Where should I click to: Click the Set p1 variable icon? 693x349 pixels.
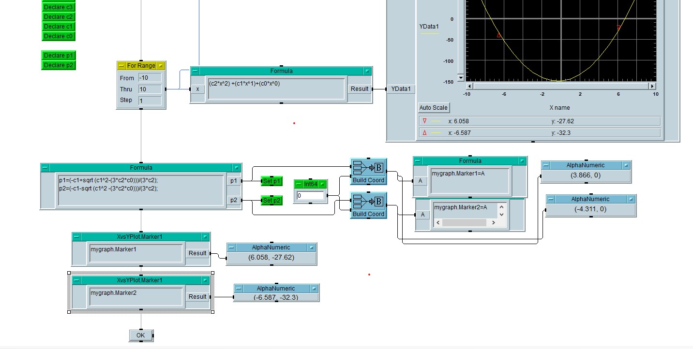click(x=271, y=181)
